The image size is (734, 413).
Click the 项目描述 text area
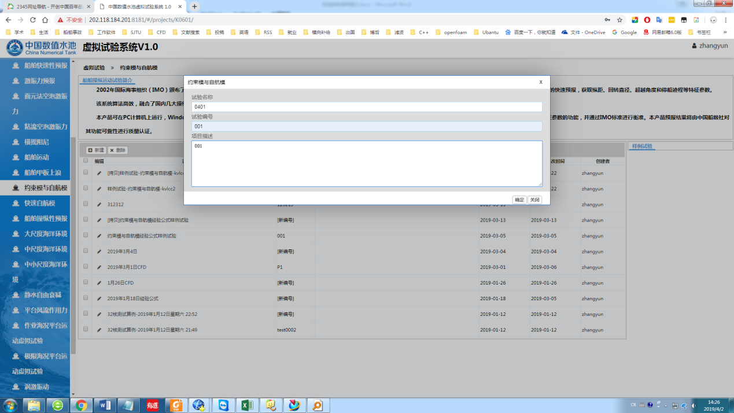coord(366,164)
